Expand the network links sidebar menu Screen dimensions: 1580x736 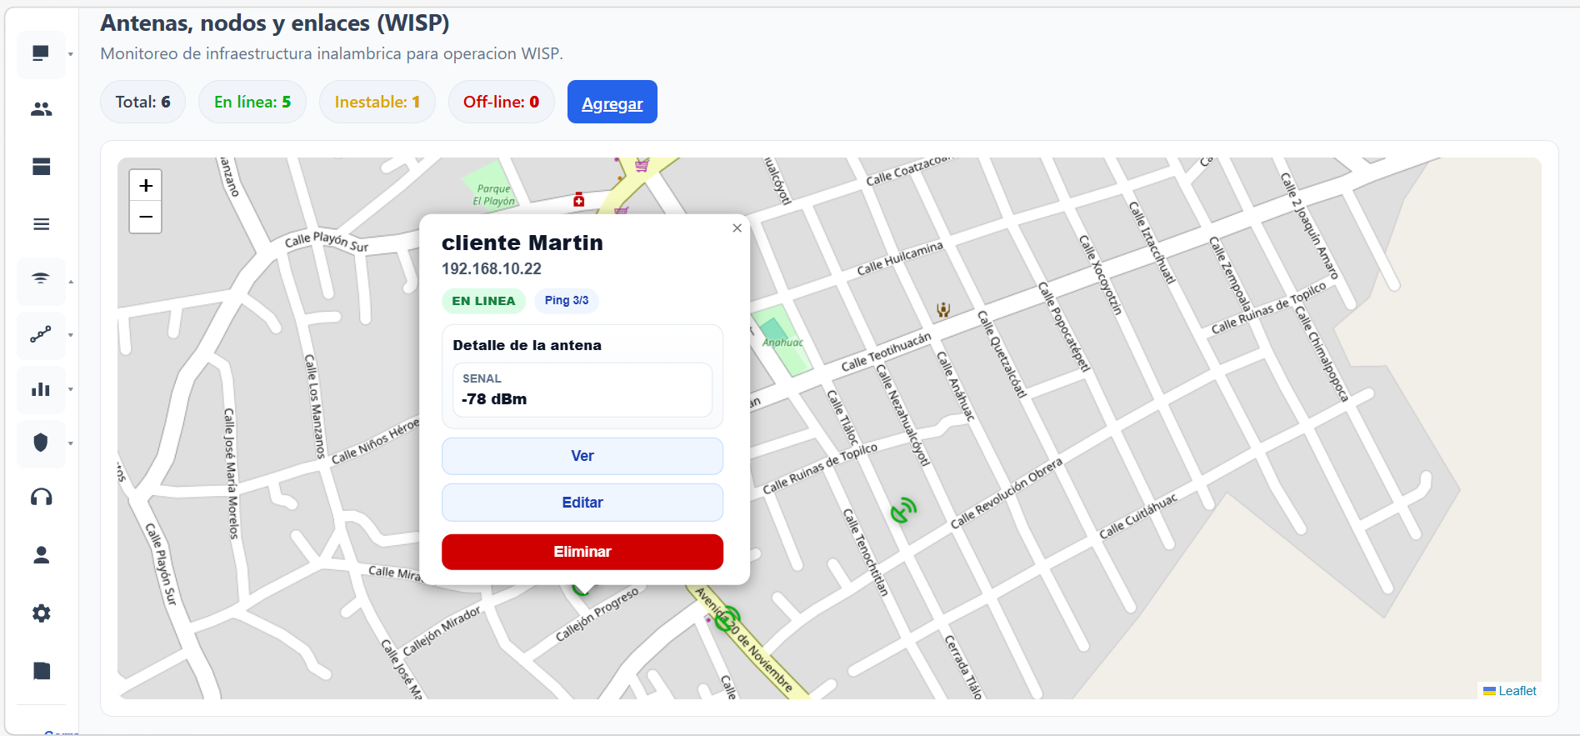[x=41, y=335]
